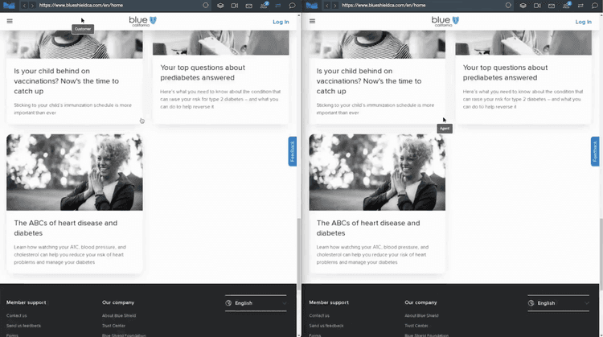Click refresh icon in left browser toolbar
Image resolution: width=603 pixels, height=337 pixels.
[206, 6]
